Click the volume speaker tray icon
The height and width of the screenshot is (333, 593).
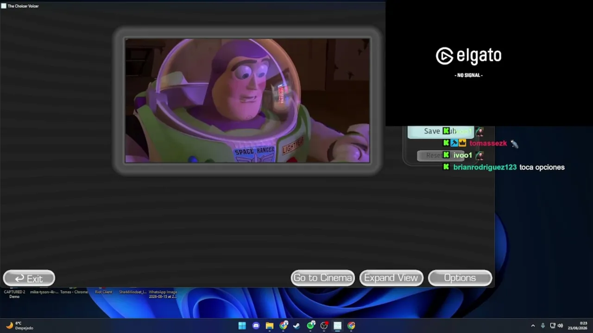coord(560,326)
